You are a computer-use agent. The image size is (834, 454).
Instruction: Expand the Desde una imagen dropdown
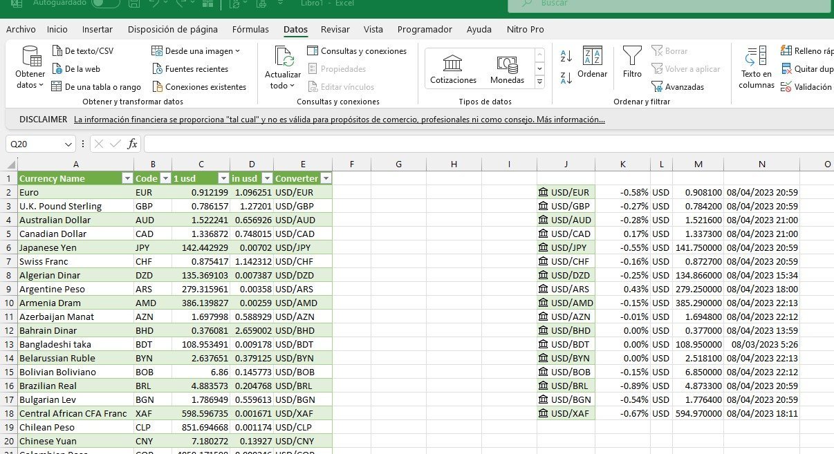pyautogui.click(x=239, y=50)
